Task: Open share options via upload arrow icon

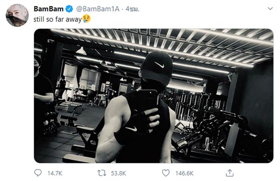Action: click(230, 173)
